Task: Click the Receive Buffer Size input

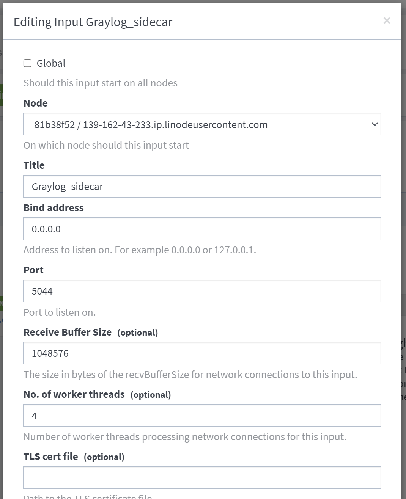Action: click(202, 353)
